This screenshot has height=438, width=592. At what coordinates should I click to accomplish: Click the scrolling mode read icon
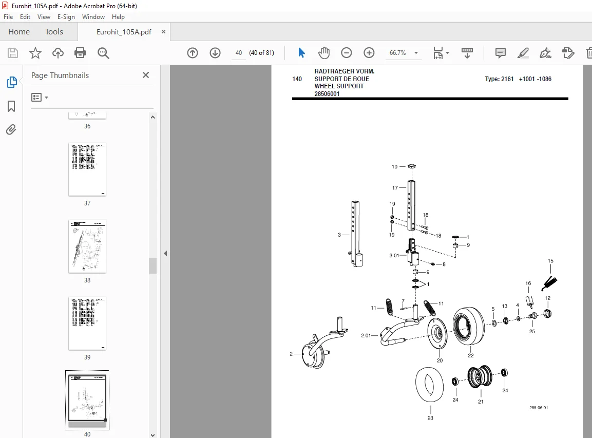click(467, 53)
